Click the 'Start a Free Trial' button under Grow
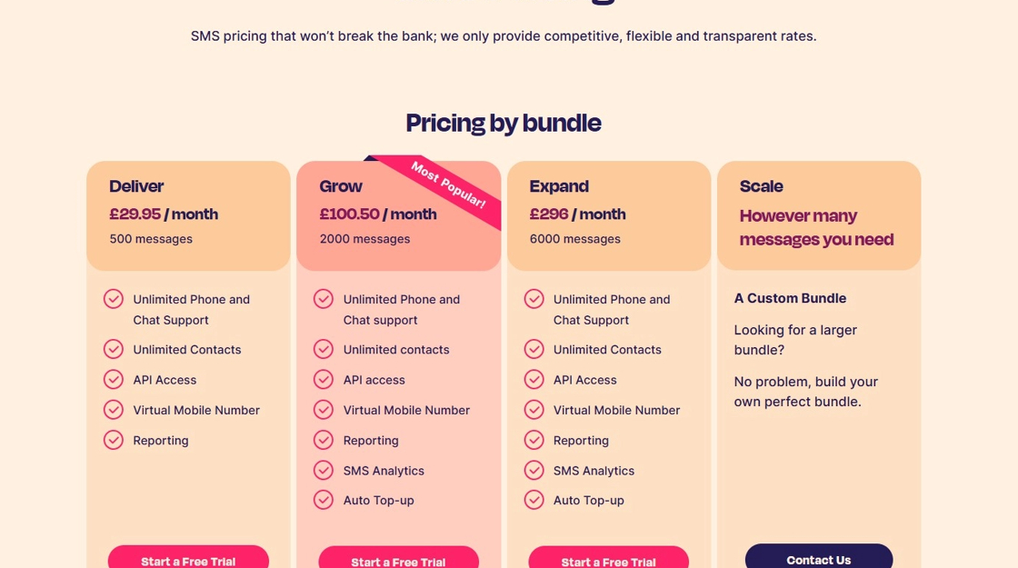The height and width of the screenshot is (568, 1018). pyautogui.click(x=398, y=560)
